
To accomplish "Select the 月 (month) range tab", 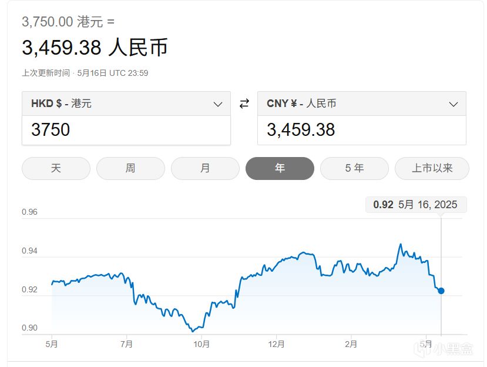I will pos(205,168).
